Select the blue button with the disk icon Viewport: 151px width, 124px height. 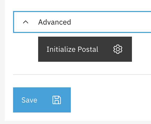(x=42, y=100)
